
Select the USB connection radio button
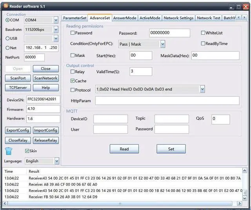click(7, 38)
